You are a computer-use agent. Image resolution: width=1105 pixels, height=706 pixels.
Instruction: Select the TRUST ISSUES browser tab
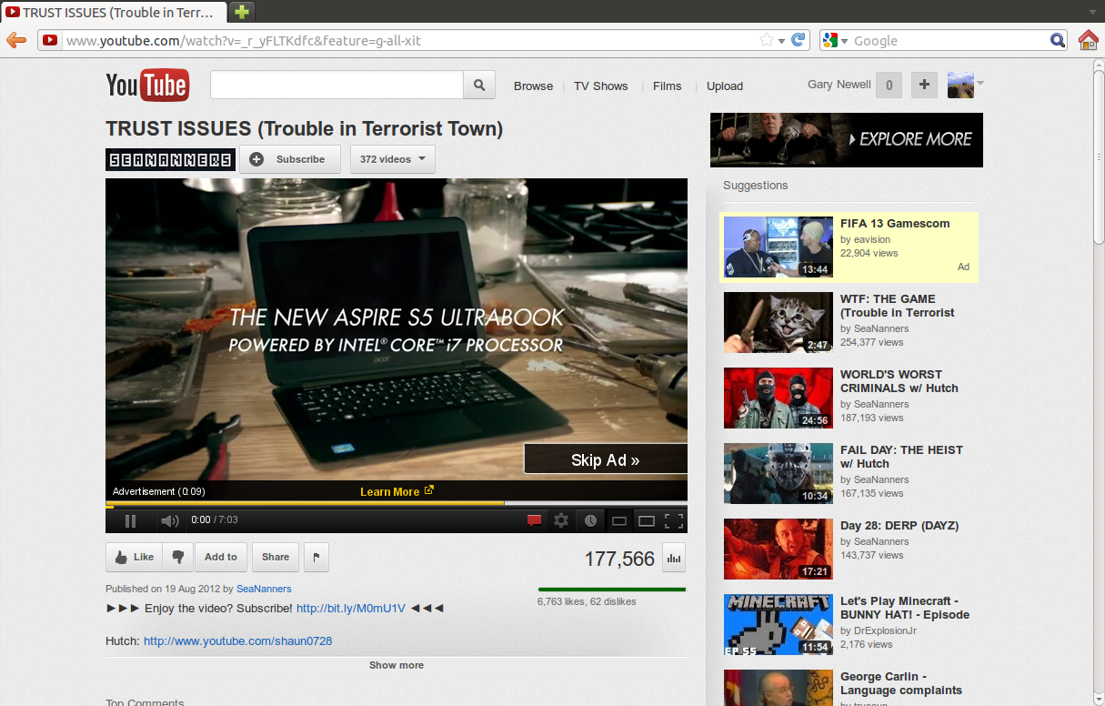coord(113,12)
